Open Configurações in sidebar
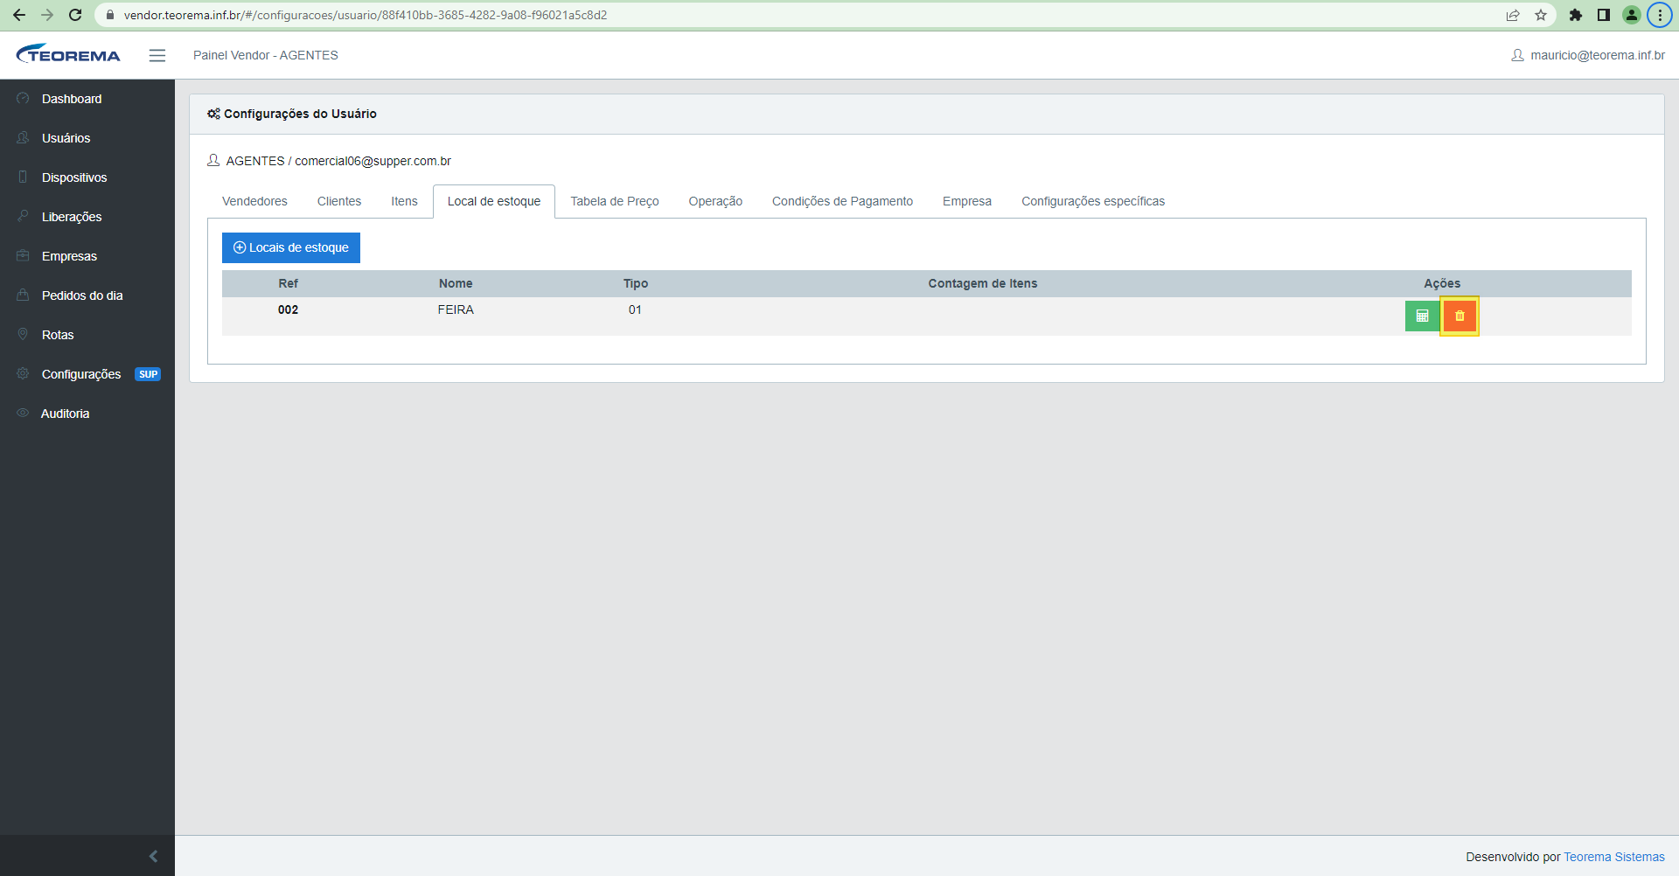Viewport: 1679px width, 876px height. click(87, 374)
